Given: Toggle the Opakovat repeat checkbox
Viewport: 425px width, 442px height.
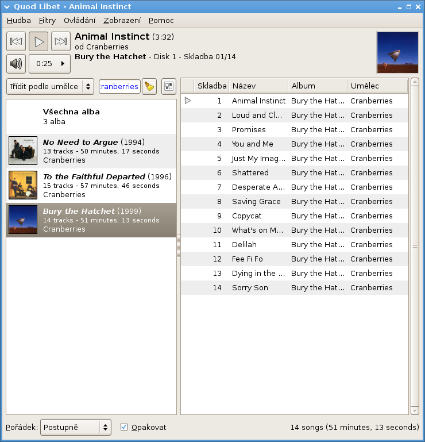Looking at the screenshot, I should pos(124,427).
